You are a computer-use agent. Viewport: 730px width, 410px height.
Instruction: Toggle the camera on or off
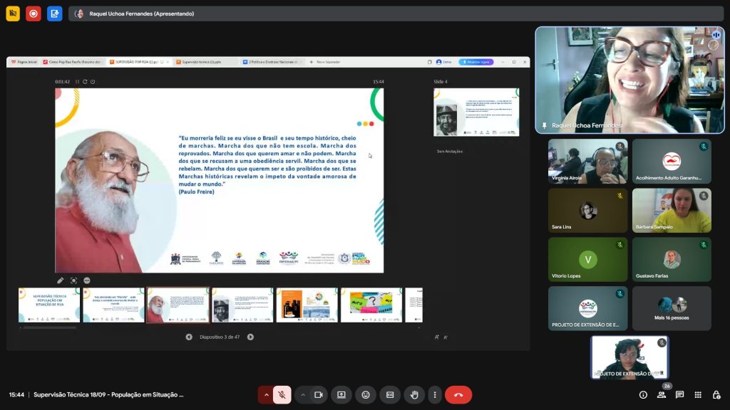(x=319, y=394)
